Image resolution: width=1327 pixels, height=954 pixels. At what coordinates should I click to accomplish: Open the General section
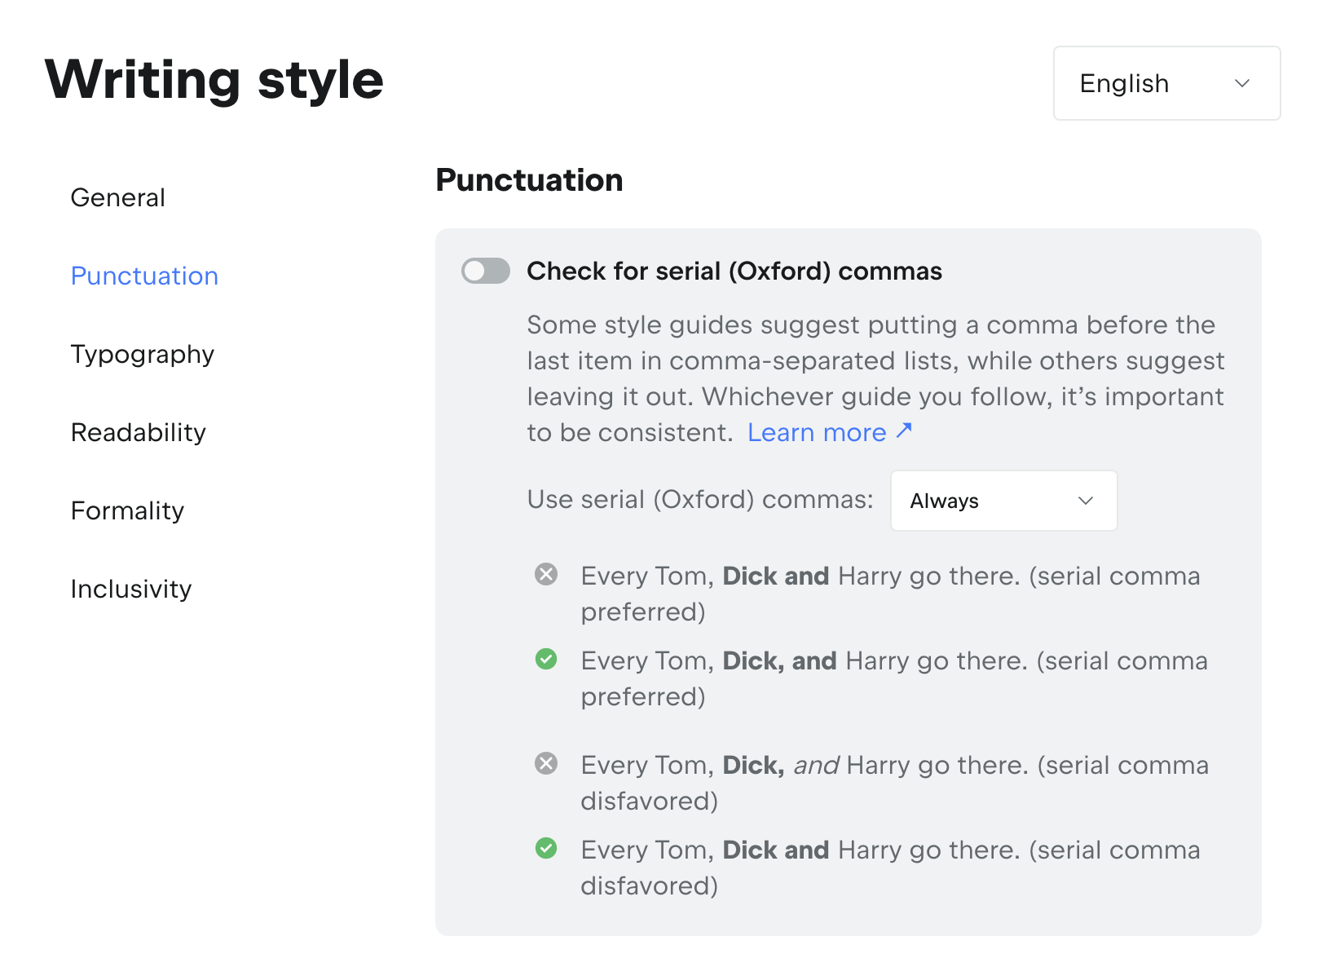coord(118,197)
